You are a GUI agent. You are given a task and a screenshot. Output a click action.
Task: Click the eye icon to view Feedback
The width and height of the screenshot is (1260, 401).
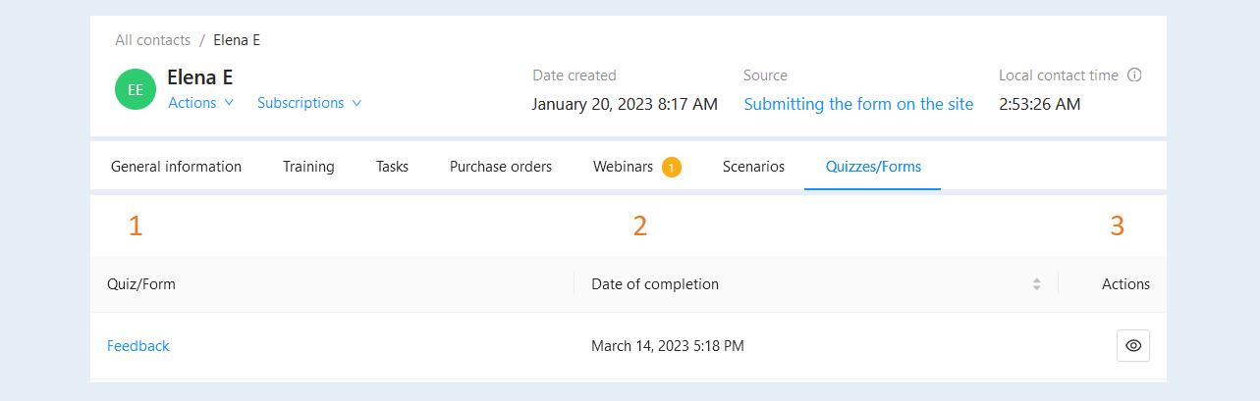[1133, 345]
